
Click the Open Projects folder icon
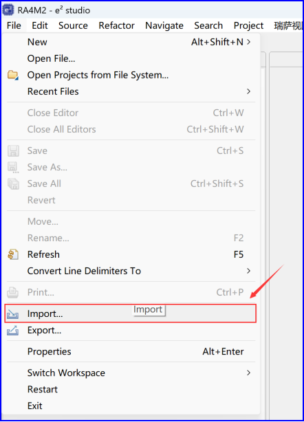tap(12, 75)
